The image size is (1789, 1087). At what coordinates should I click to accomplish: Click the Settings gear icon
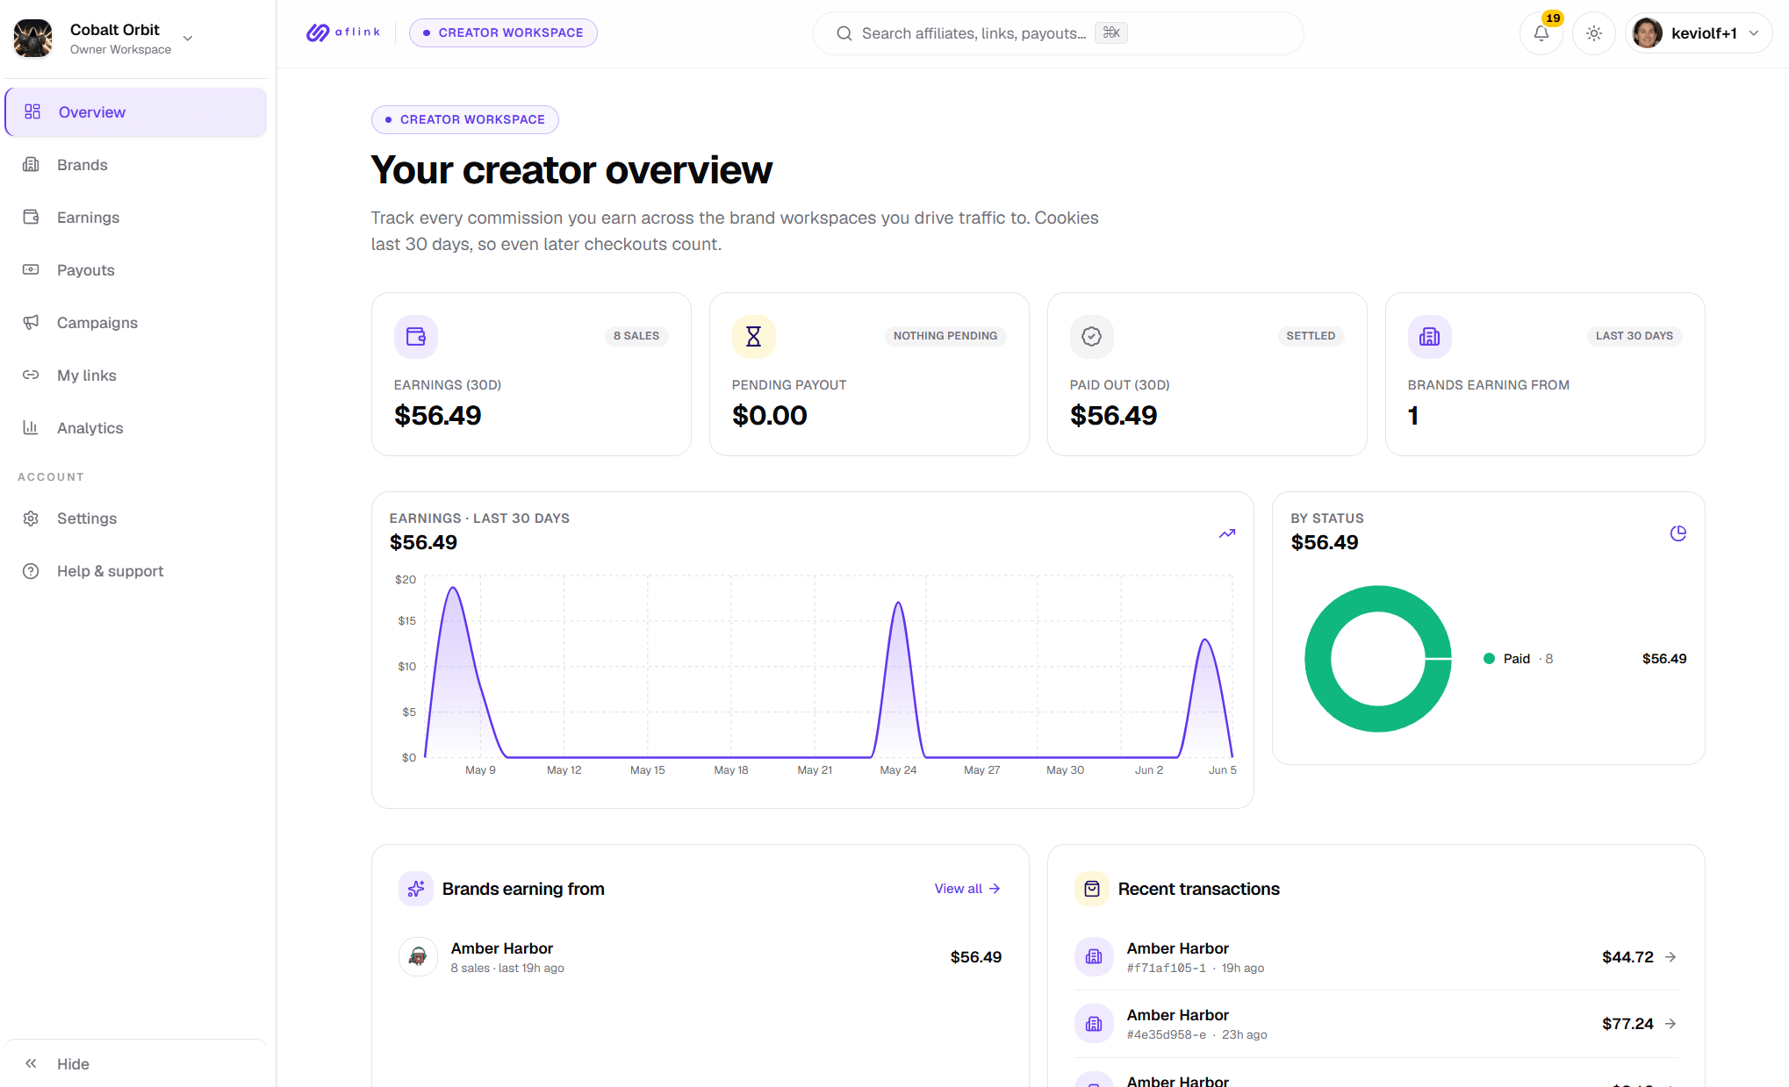31,518
